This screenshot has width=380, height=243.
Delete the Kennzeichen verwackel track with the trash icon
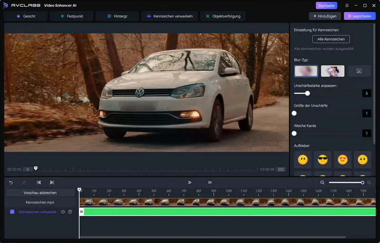pos(70,212)
